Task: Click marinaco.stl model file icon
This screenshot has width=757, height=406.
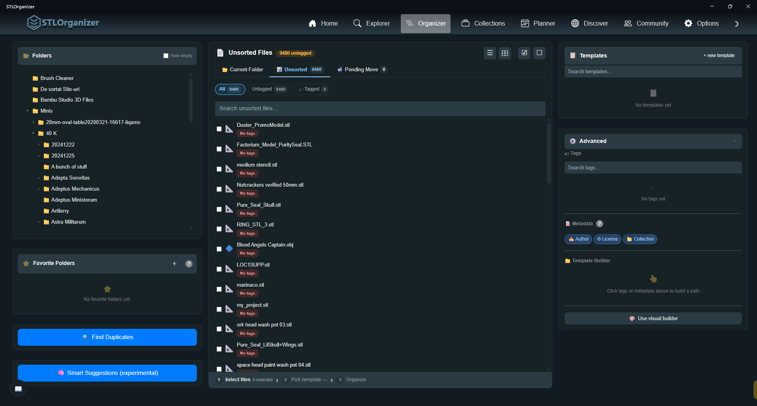Action: (x=229, y=289)
